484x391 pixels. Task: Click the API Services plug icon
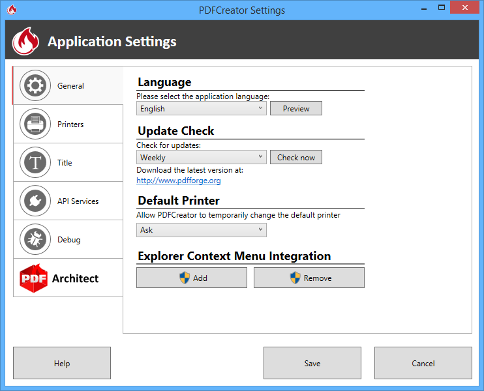pos(35,201)
